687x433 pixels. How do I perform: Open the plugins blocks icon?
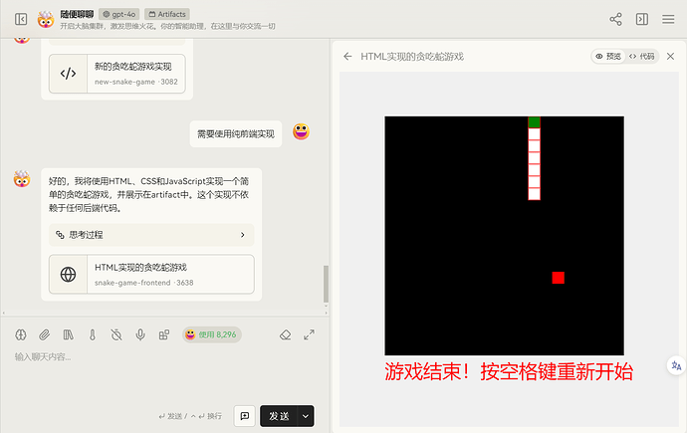click(x=164, y=334)
